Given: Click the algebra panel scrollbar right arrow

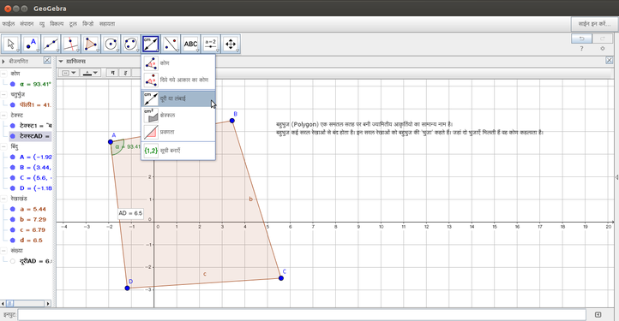Looking at the screenshot, I should pos(48,304).
